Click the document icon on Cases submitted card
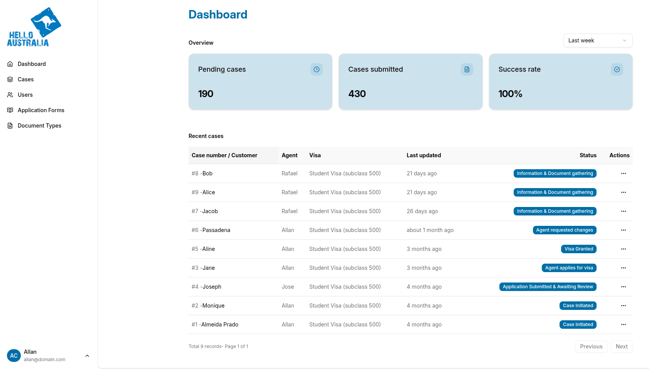 coord(467,69)
